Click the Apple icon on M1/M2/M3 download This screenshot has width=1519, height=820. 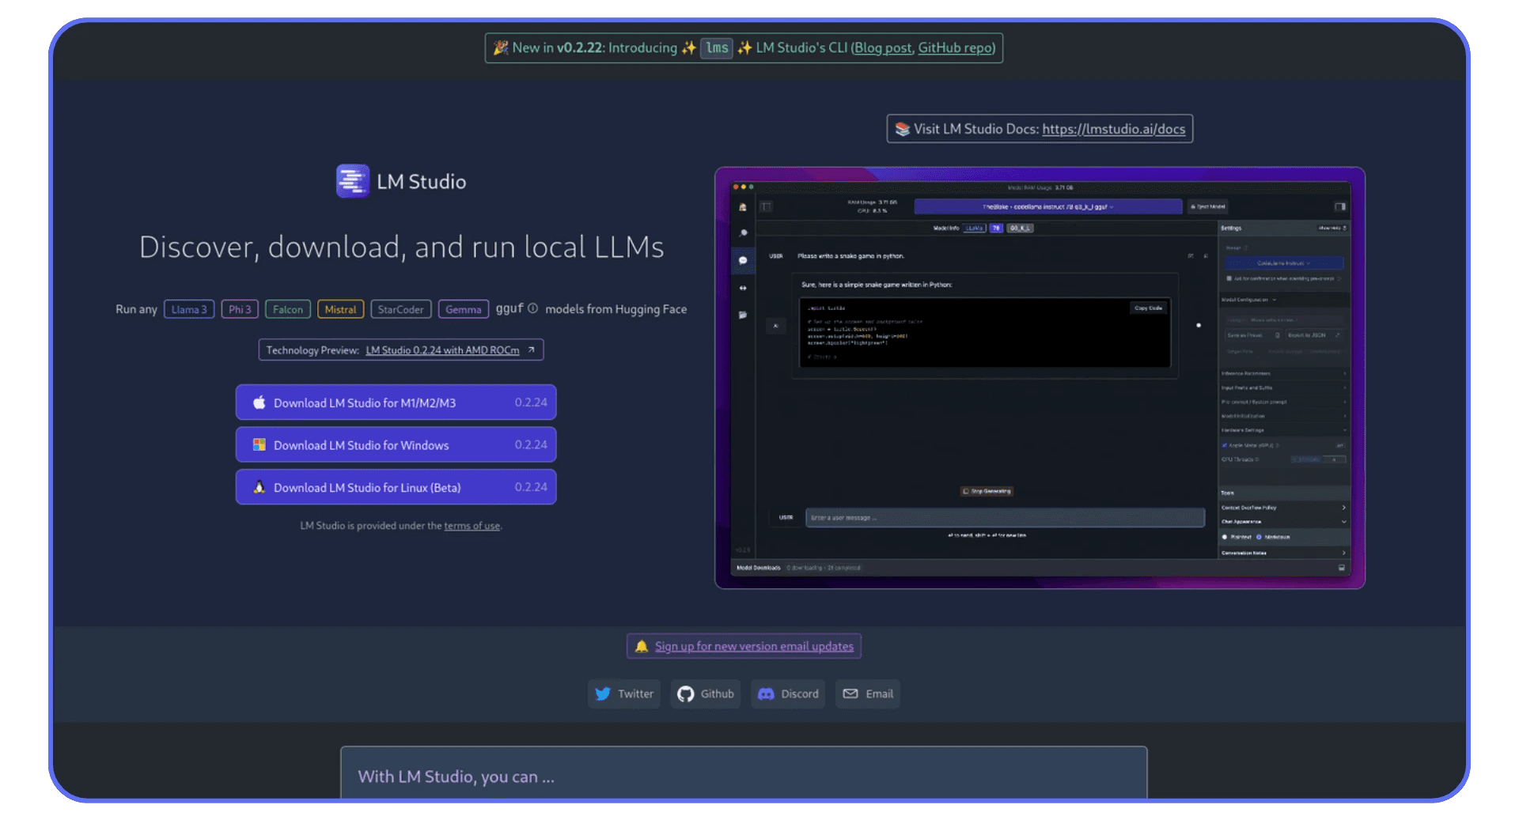point(259,402)
